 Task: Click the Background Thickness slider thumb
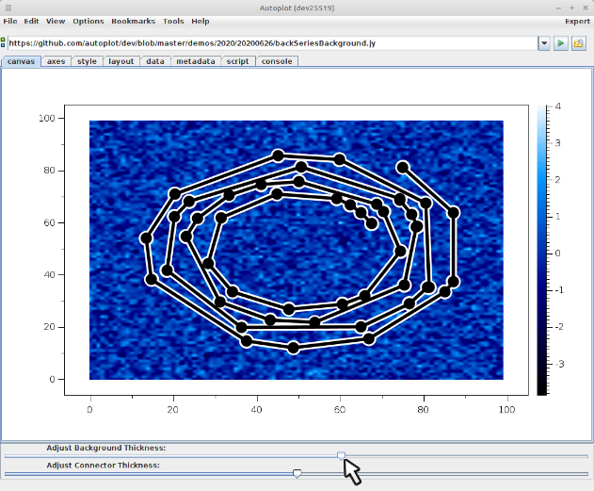tap(342, 456)
